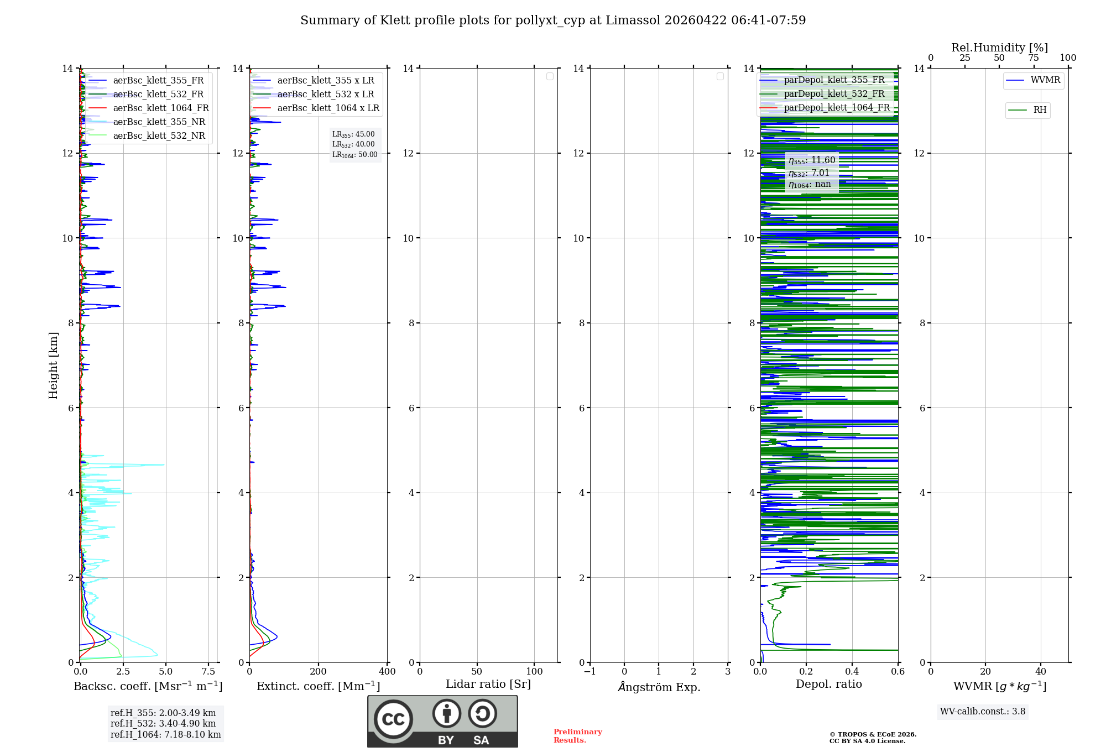Click the BY attribution person icon
1106x752 pixels.
pyautogui.click(x=446, y=713)
